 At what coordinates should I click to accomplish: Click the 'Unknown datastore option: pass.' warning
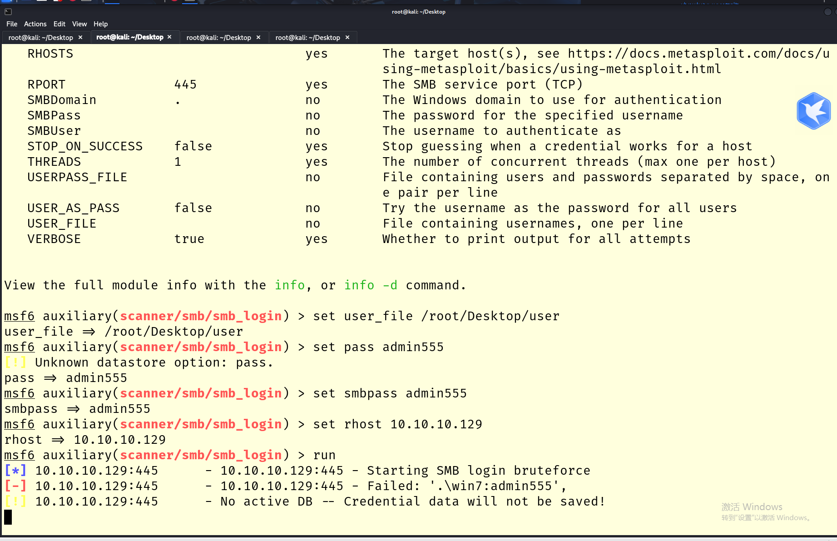154,362
